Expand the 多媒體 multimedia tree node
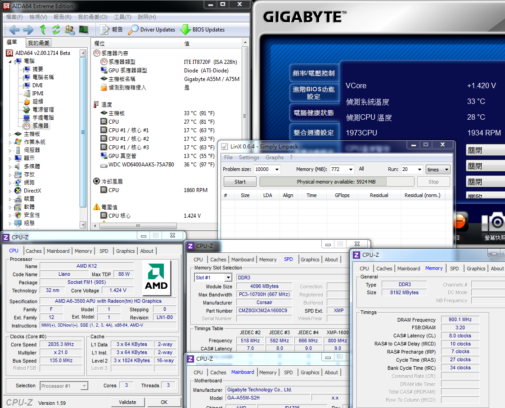Screen dimensions: 505x408 (x=10, y=166)
